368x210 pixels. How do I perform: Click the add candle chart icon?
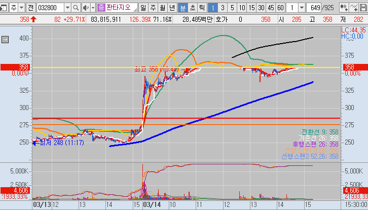(x=344, y=8)
